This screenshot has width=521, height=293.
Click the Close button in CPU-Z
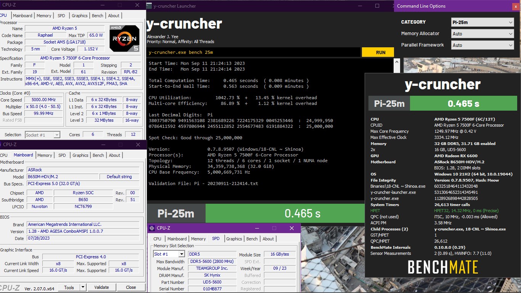point(131,287)
